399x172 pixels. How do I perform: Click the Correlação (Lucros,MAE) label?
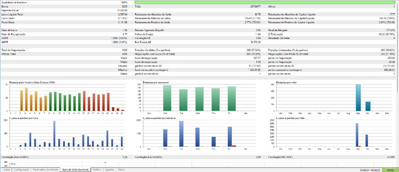click(x=149, y=157)
